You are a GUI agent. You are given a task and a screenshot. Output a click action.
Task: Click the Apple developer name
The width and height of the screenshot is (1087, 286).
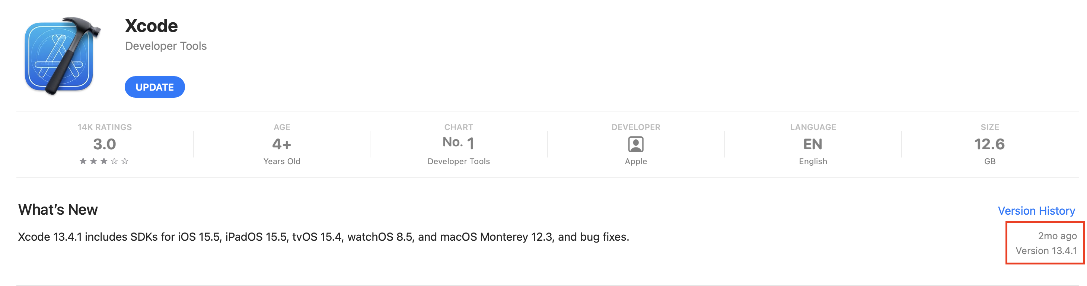635,161
